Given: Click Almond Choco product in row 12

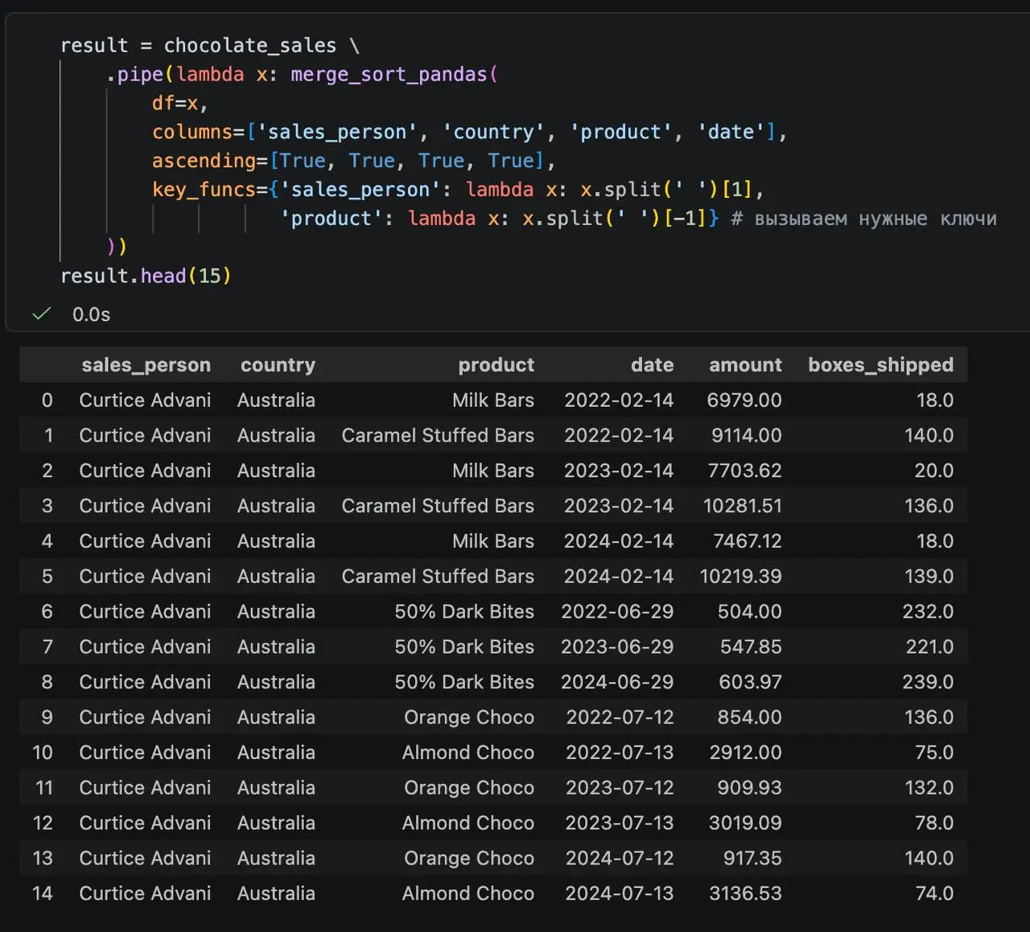Looking at the screenshot, I should pyautogui.click(x=468, y=823).
